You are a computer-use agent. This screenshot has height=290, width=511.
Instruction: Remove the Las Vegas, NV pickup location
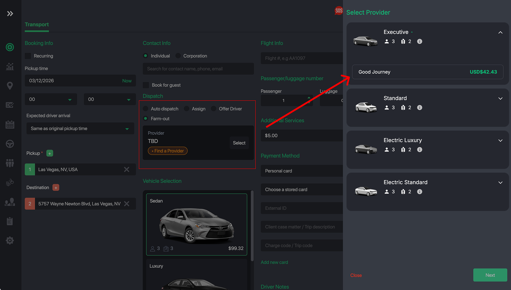pyautogui.click(x=127, y=170)
